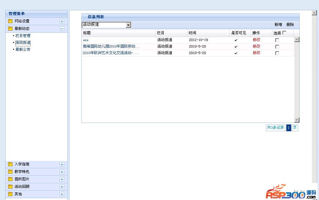
Task: Expand the 教学特色 menu section
Action: click(x=62, y=172)
